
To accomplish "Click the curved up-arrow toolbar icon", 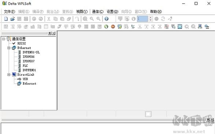I will (x=170, y=19).
